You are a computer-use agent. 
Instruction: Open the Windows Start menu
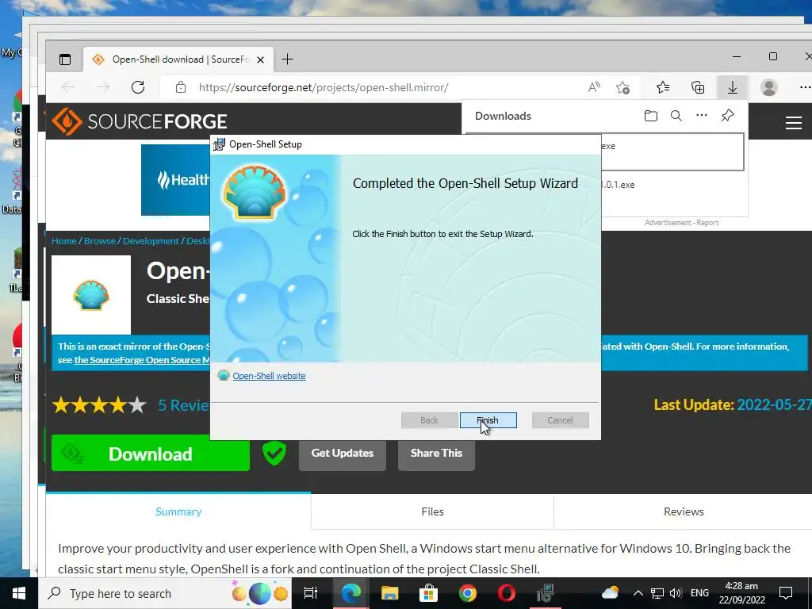[19, 593]
